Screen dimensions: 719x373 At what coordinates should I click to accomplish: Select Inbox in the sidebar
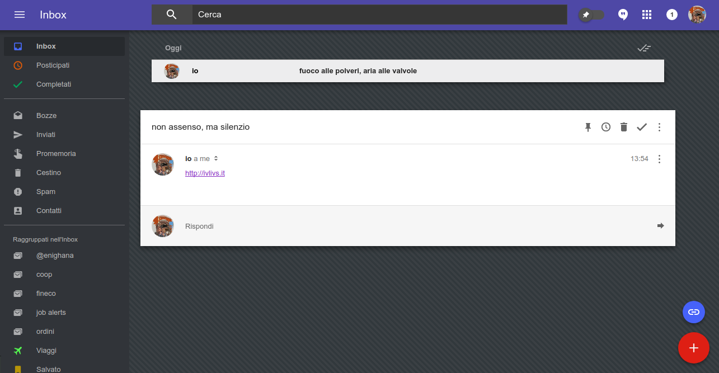64,46
